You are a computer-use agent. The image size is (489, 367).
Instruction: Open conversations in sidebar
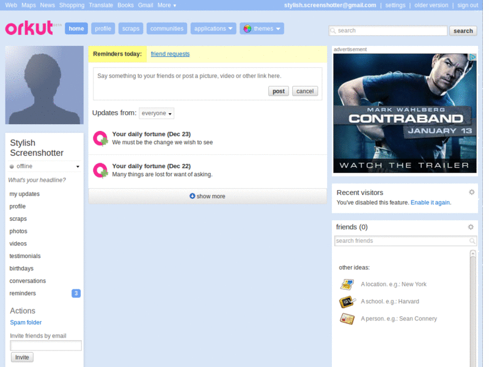(x=28, y=281)
